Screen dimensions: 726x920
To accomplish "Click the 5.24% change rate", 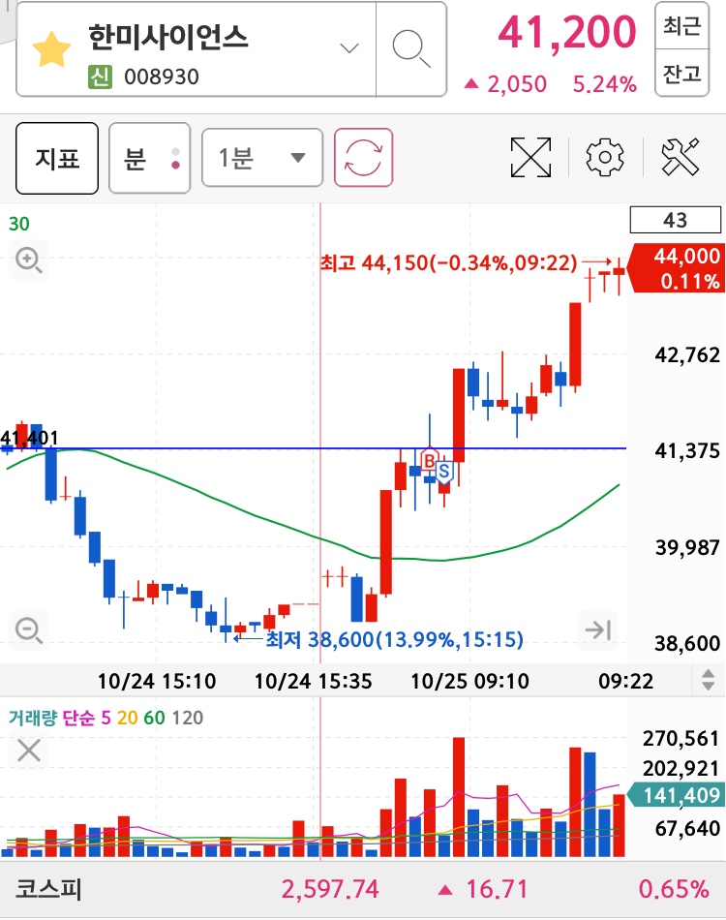I will (x=605, y=84).
